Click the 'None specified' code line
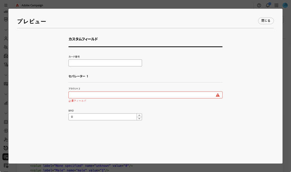This screenshot has height=172, width=291. 81,166
